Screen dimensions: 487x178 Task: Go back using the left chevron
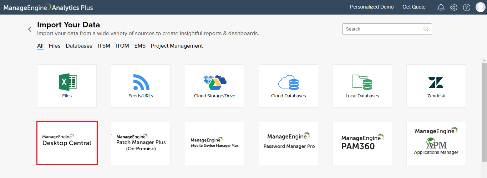pyautogui.click(x=30, y=29)
